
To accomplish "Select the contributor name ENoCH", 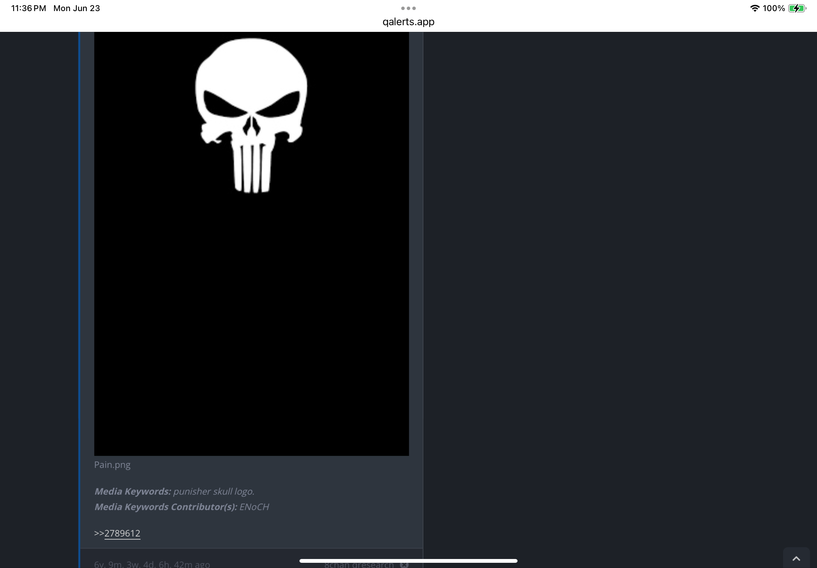I will tap(254, 507).
